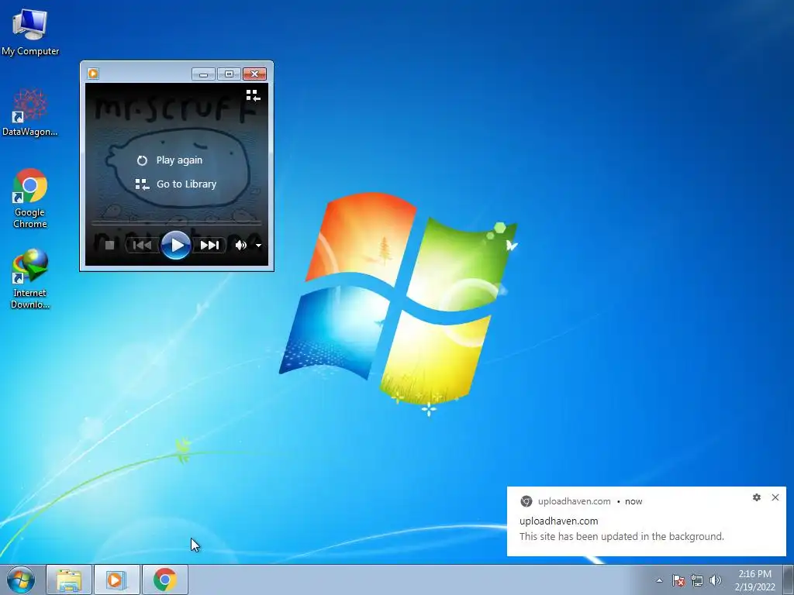Click the Windows Media Player taskbar button
The image size is (794, 595).
pos(116,580)
